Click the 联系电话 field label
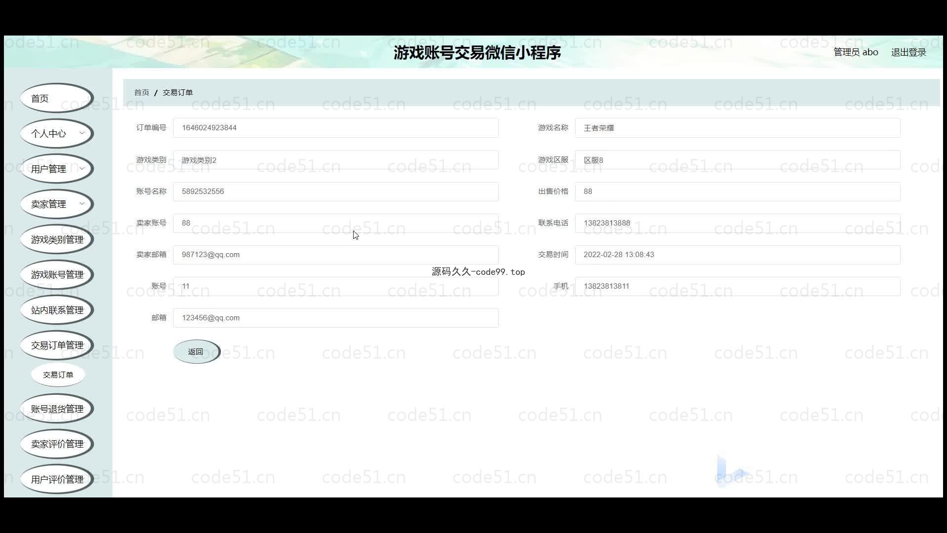Viewport: 947px width, 533px height. (x=553, y=223)
